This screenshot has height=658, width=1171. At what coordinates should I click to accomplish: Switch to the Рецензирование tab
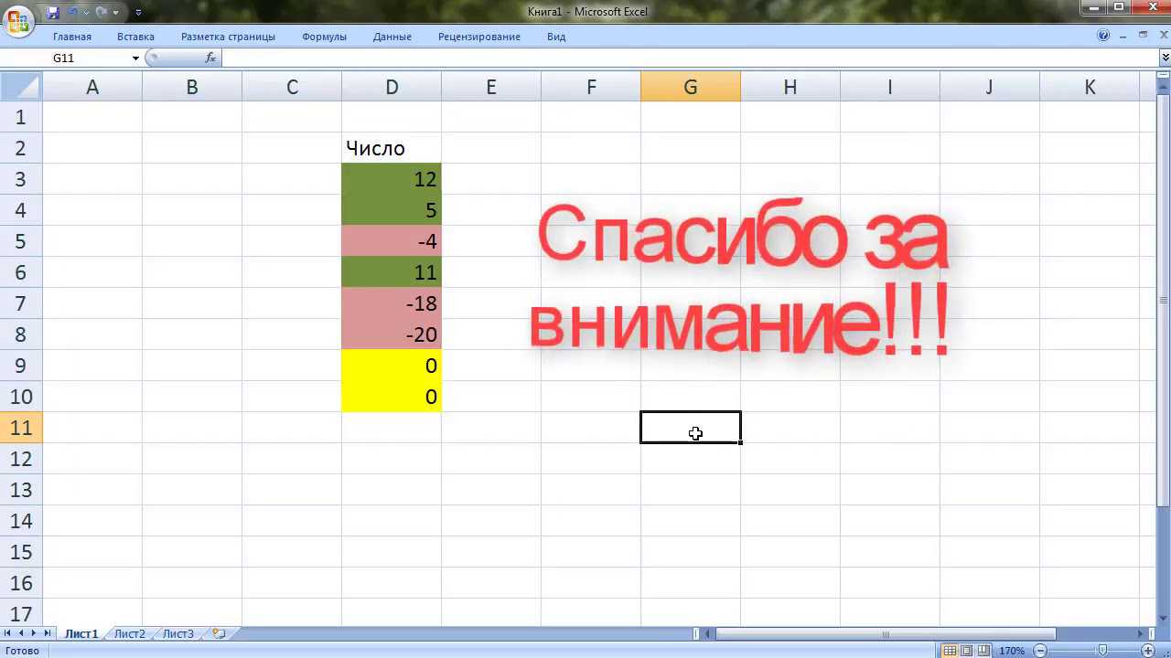pos(479,37)
